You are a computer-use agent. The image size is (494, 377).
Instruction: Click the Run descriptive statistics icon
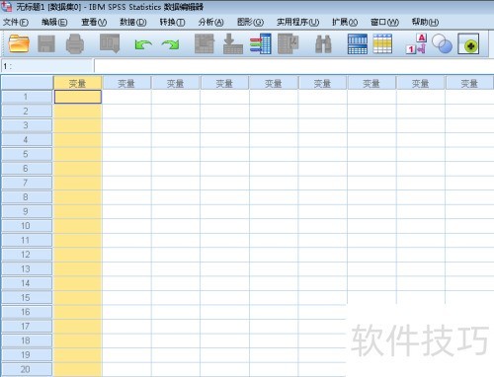click(288, 43)
